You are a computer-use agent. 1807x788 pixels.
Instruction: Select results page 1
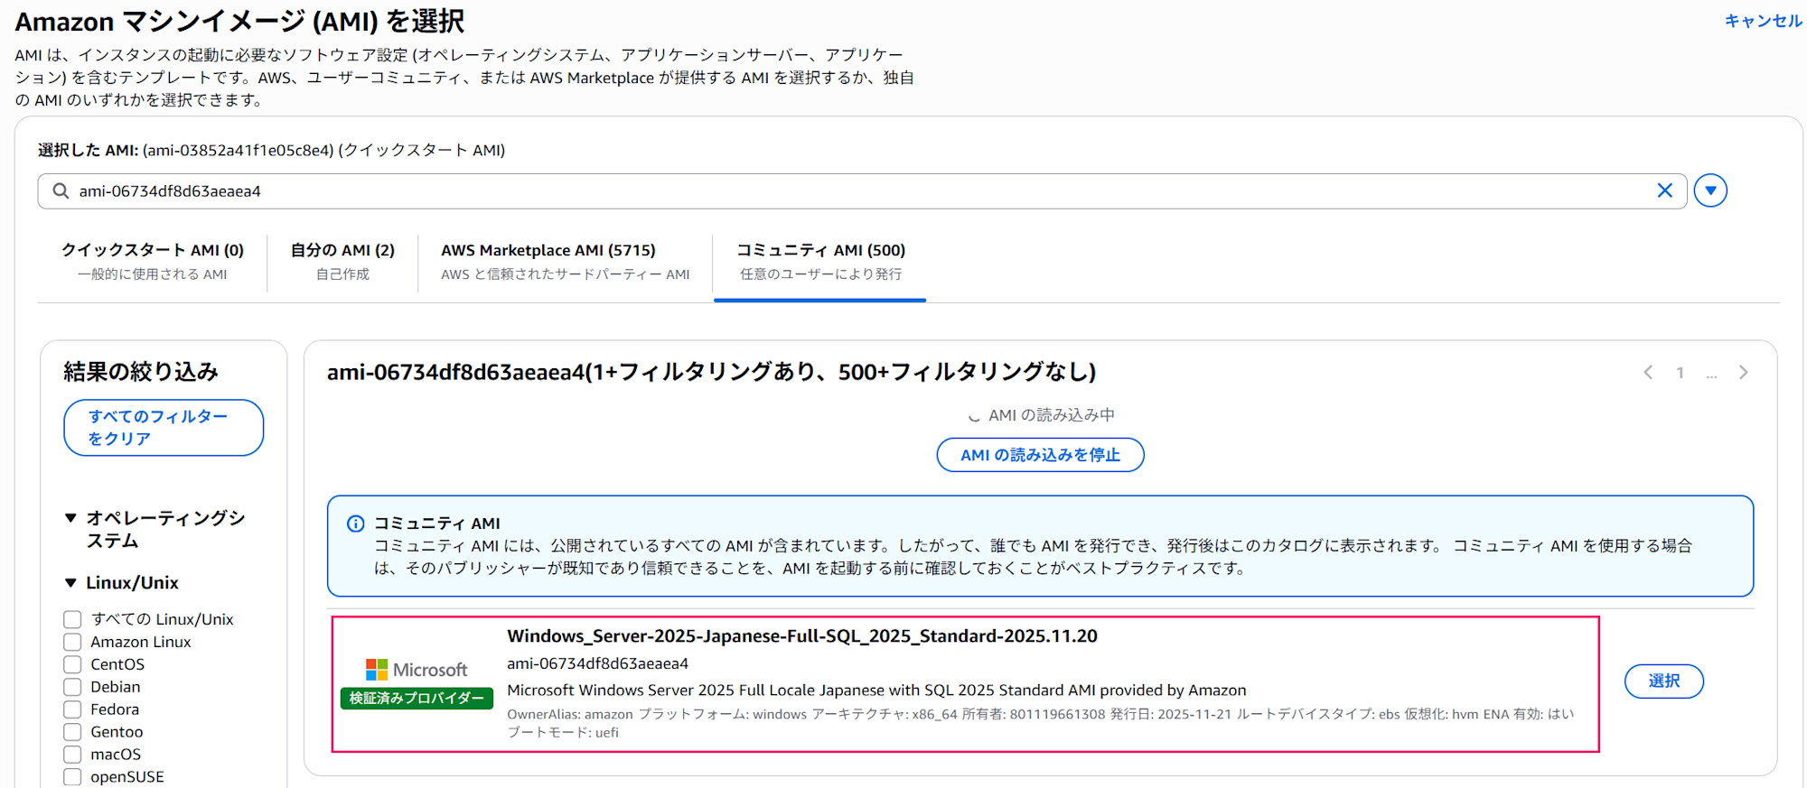tap(1680, 373)
